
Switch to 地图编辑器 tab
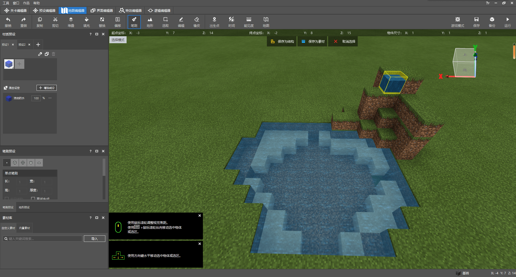pos(73,10)
